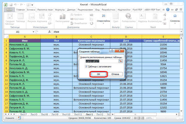The height and width of the screenshot is (124, 186).
Task: Adjust the zoom slider
Action: click(x=166, y=118)
